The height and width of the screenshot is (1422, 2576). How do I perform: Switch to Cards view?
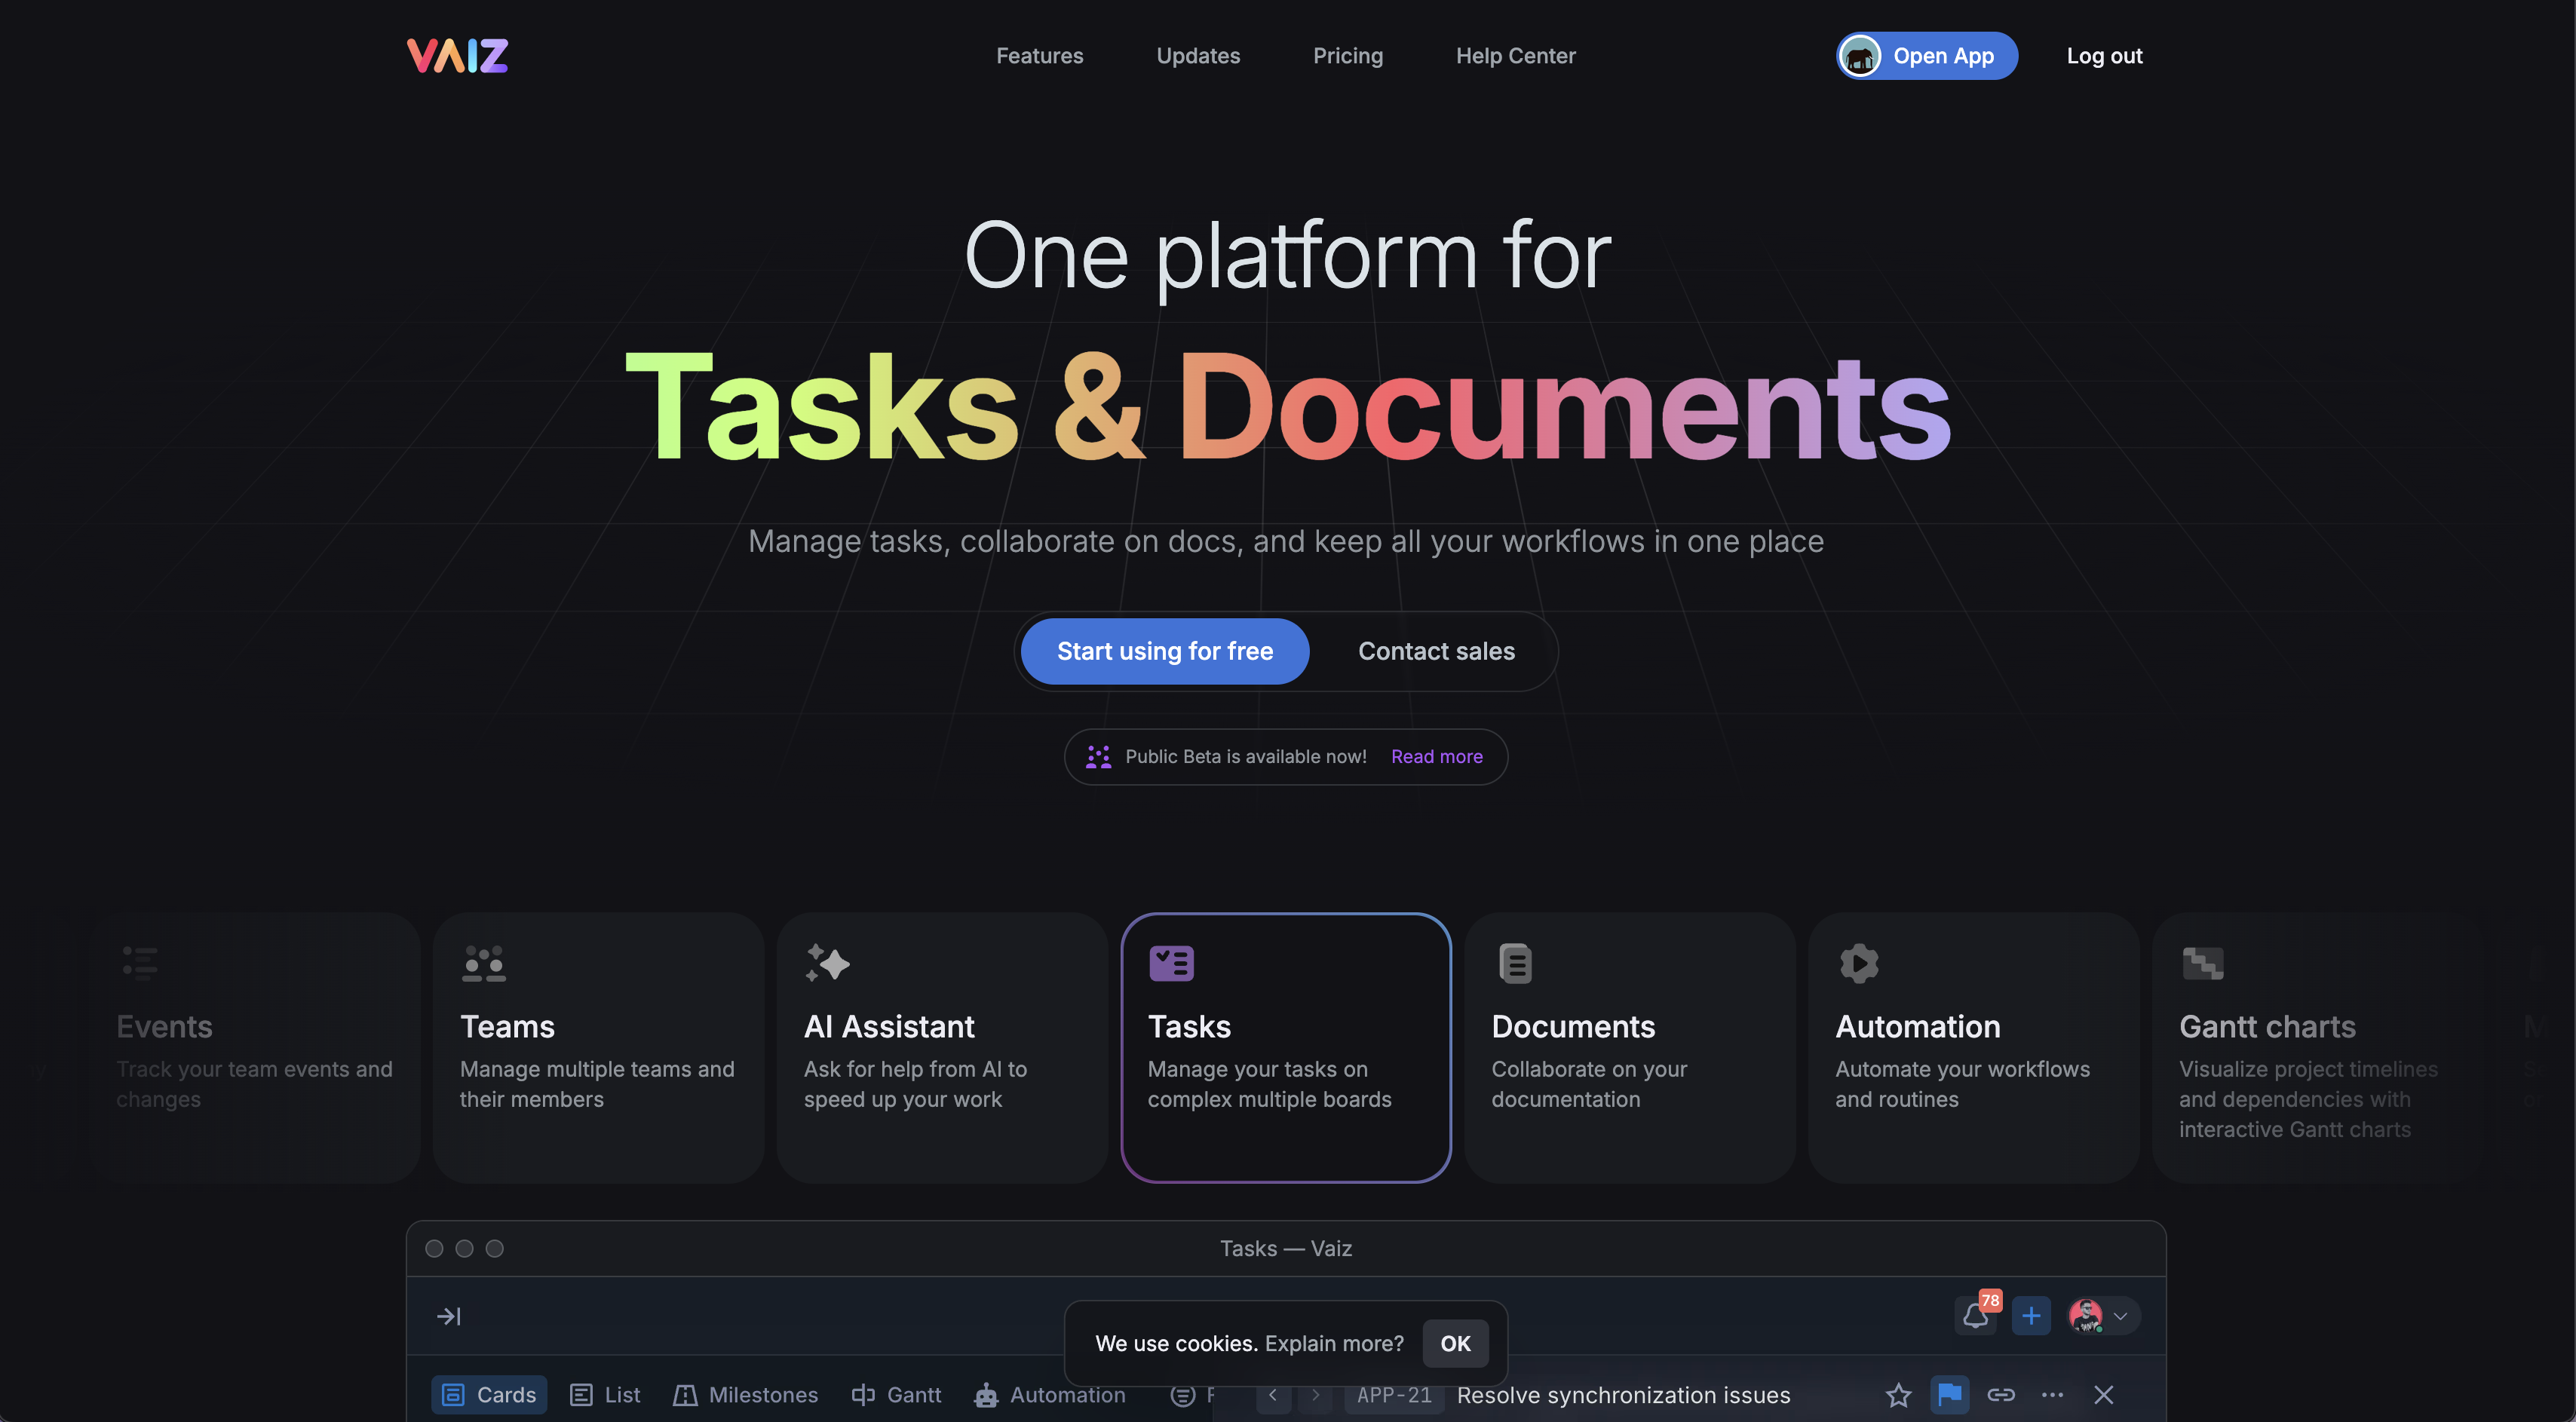click(x=489, y=1395)
